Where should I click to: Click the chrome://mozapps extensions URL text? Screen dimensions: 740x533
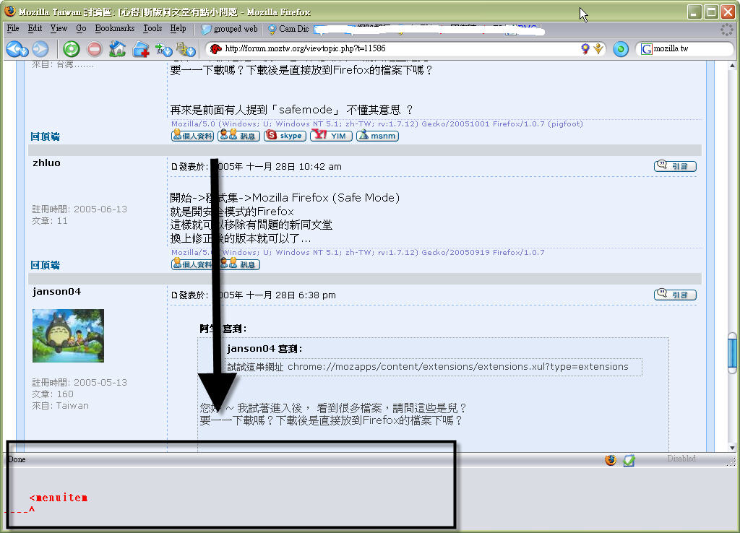457,366
